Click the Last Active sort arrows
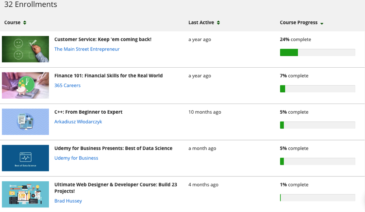365x212 pixels. tap(218, 23)
